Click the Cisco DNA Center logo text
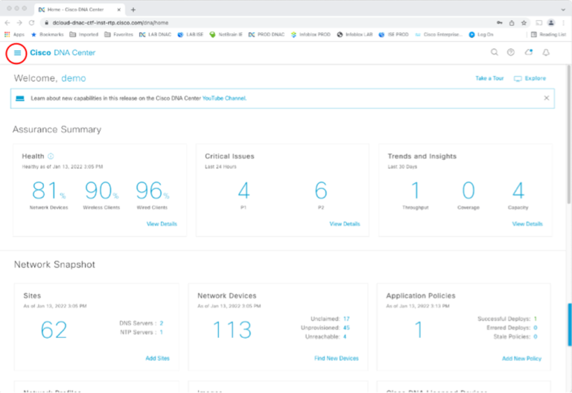 [x=63, y=53]
